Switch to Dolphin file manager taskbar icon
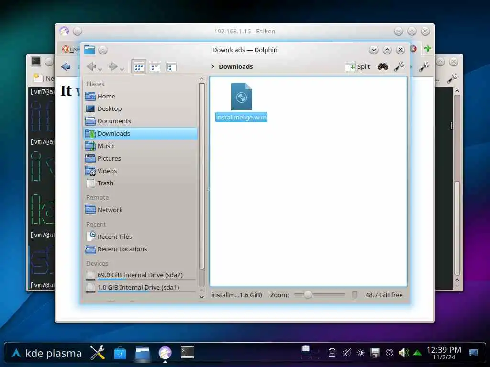 pyautogui.click(x=143, y=353)
